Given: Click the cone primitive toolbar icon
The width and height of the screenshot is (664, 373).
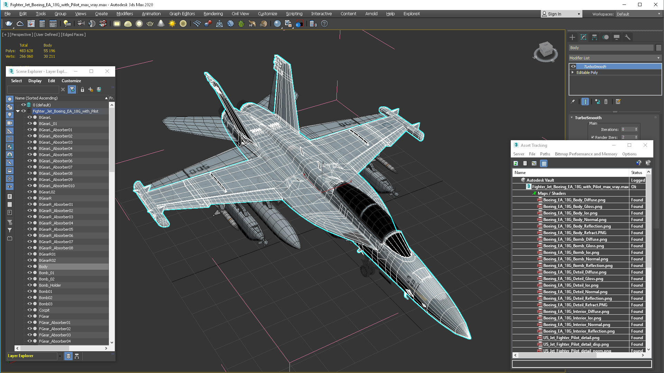Looking at the screenshot, I should [161, 23].
